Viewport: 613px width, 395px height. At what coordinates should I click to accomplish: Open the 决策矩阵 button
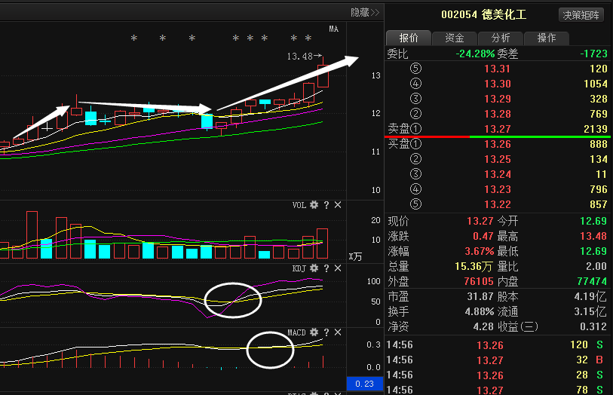click(581, 15)
